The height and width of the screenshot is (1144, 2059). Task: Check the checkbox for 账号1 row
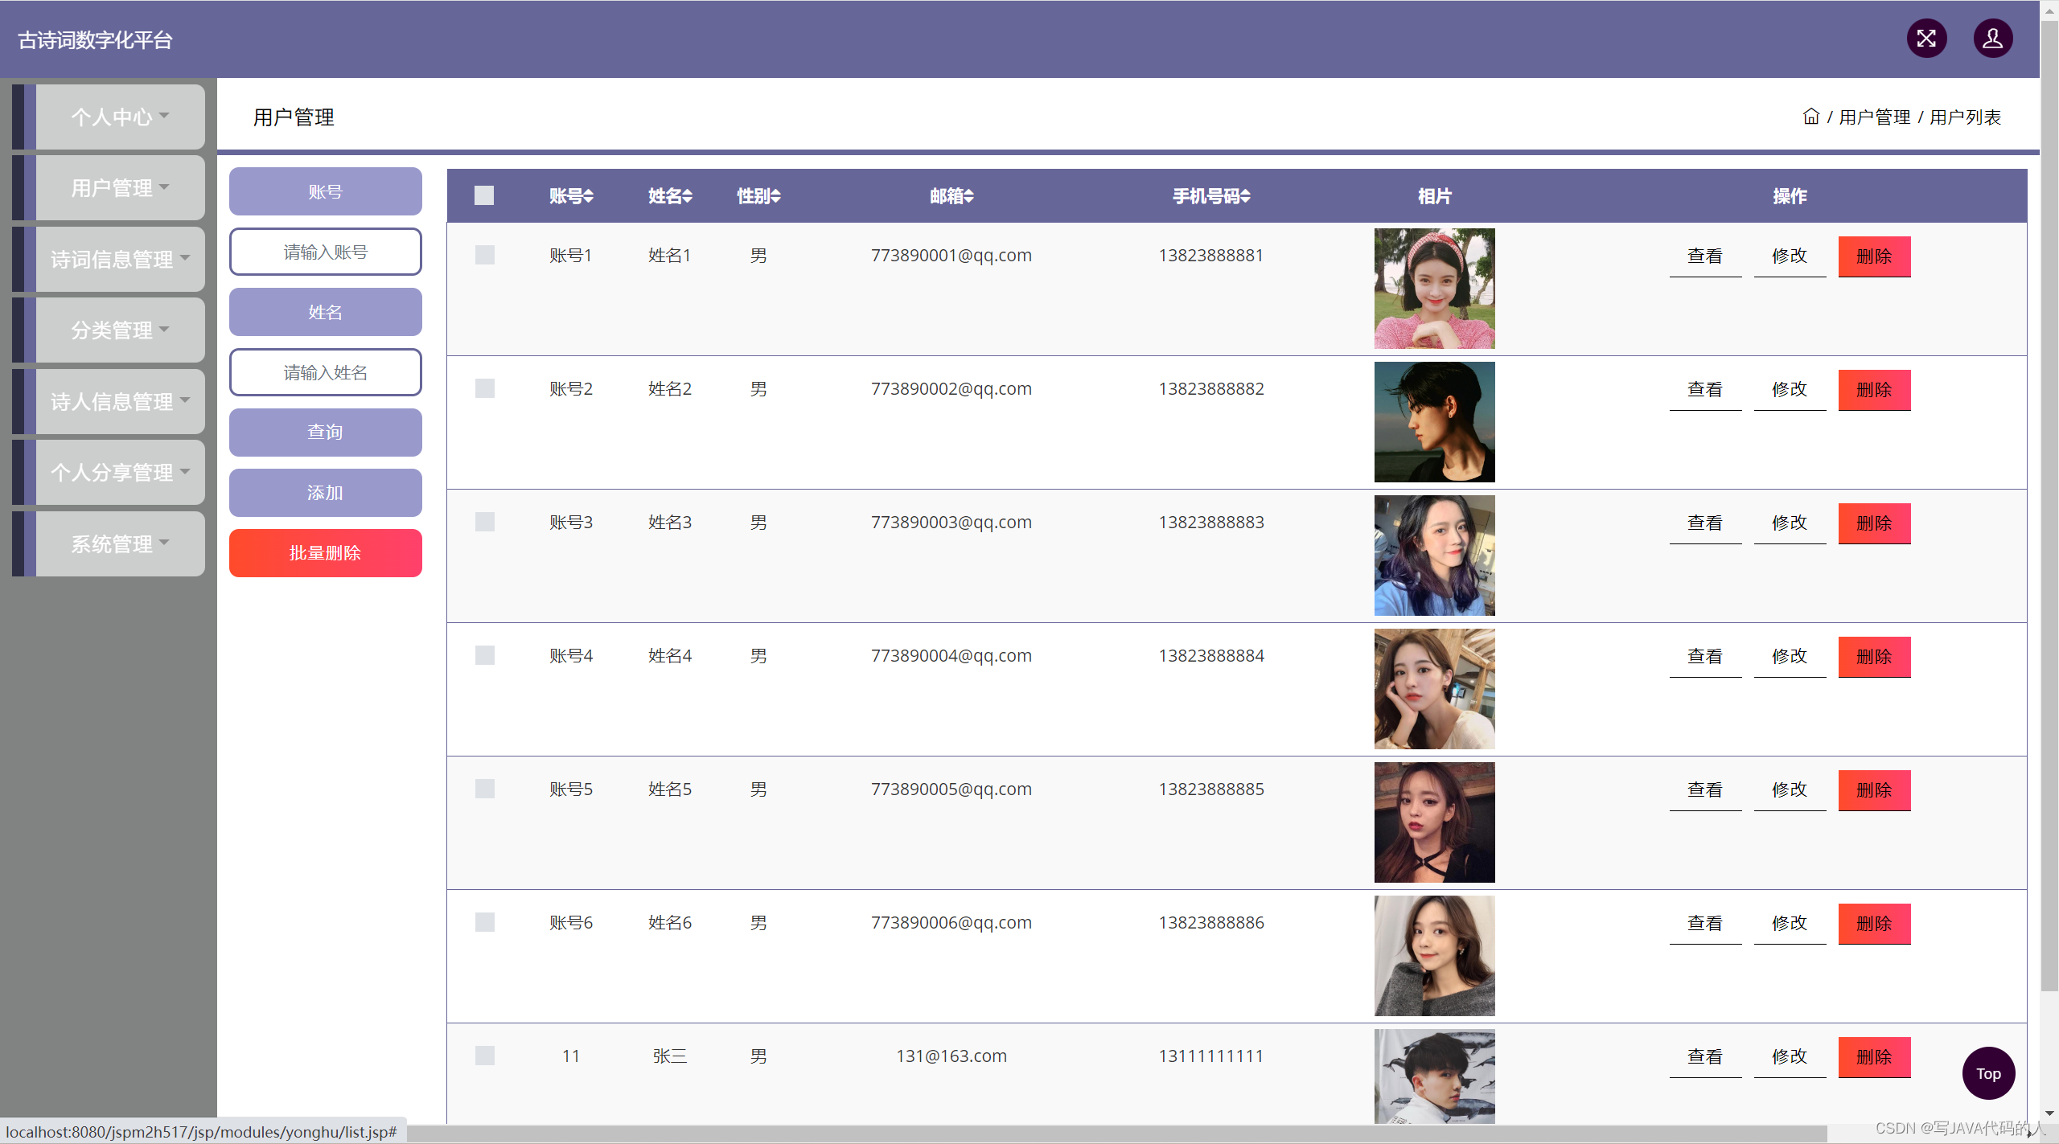click(484, 255)
